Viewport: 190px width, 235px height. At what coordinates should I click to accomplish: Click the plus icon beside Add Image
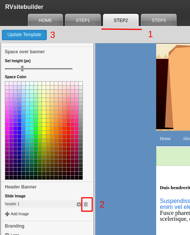tap(7, 214)
